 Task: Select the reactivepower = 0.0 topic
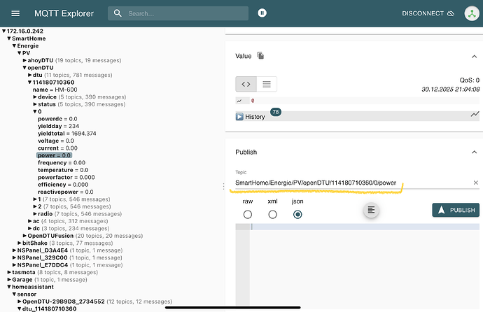[66, 192]
